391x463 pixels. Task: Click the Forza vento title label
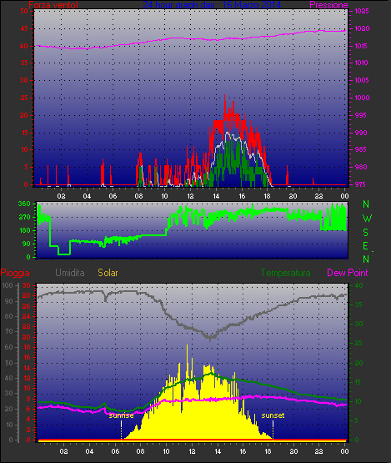[53, 5]
